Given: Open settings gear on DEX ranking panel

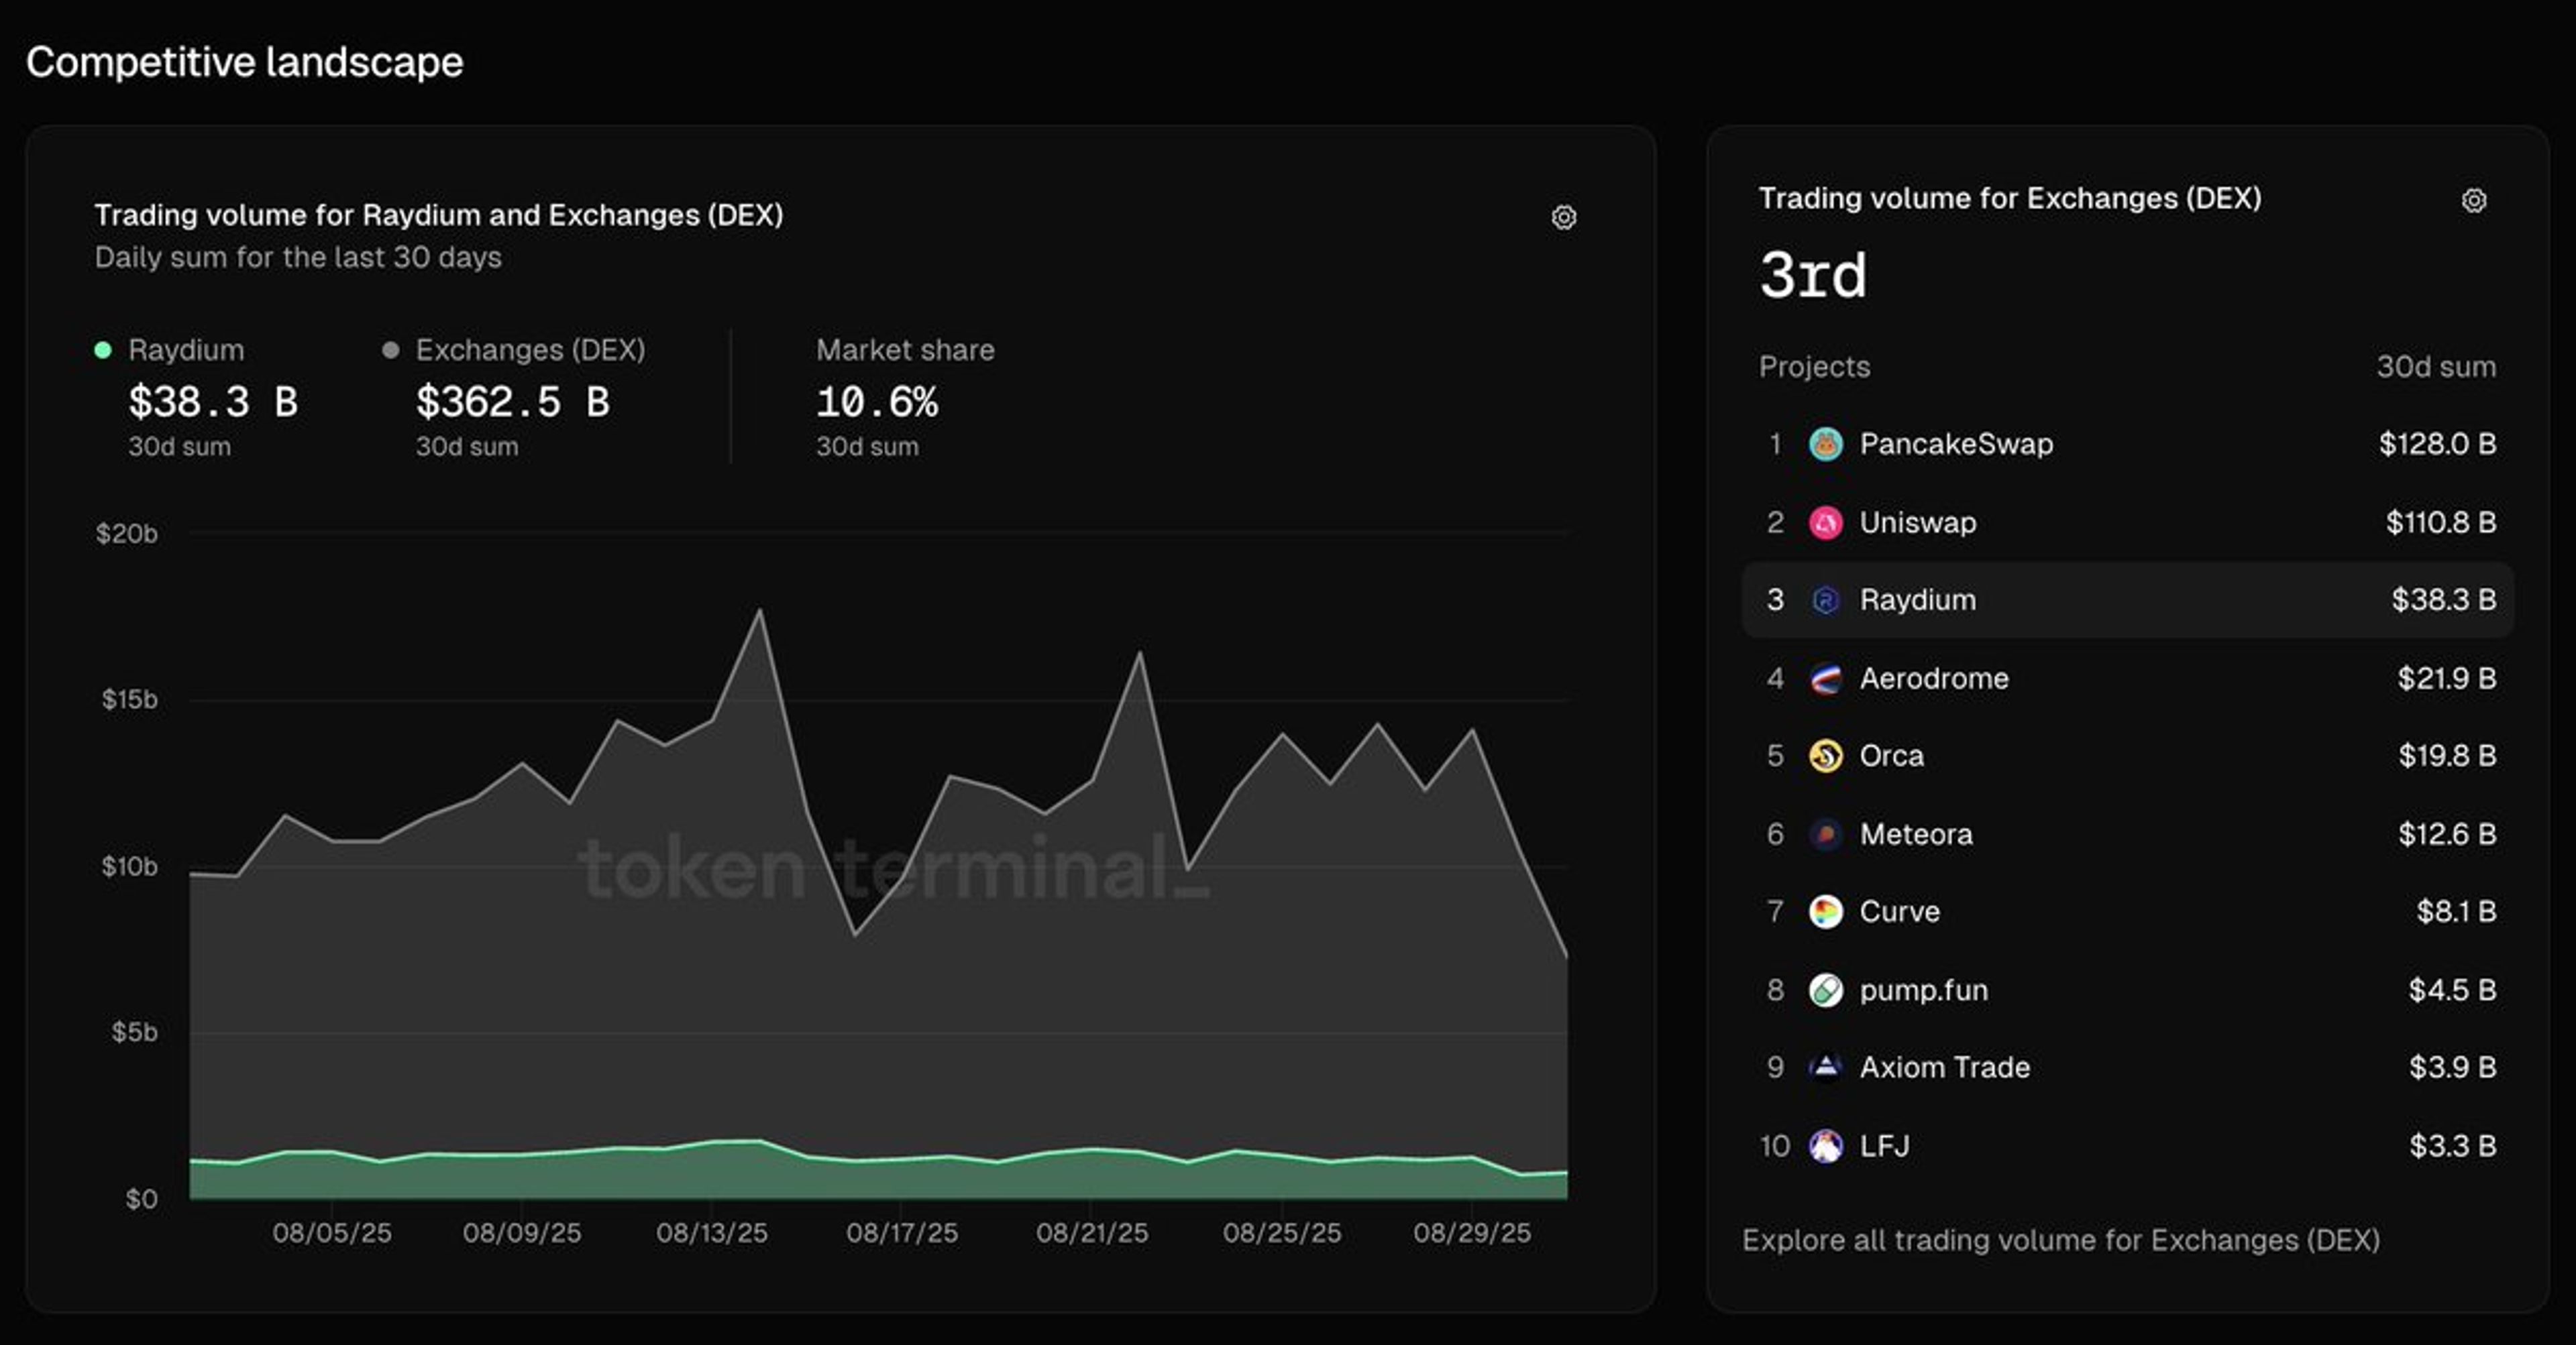Looking at the screenshot, I should (2474, 200).
